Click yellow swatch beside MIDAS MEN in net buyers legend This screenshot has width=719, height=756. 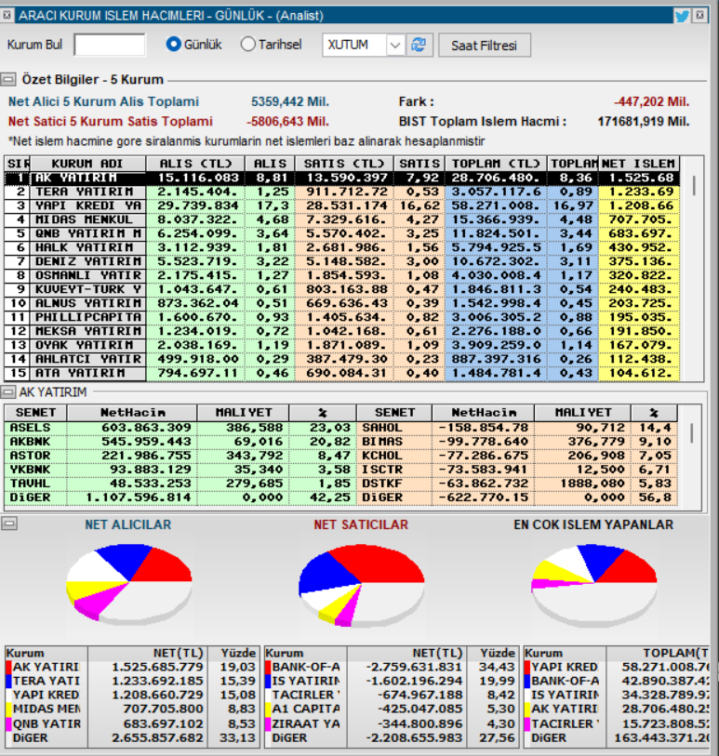[x=8, y=710]
